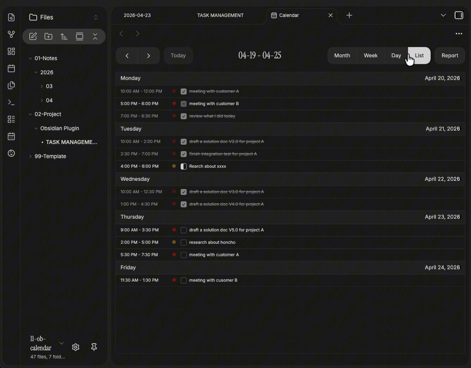The width and height of the screenshot is (471, 368).
Task: Open quick switcher file search icon
Action: [11, 17]
